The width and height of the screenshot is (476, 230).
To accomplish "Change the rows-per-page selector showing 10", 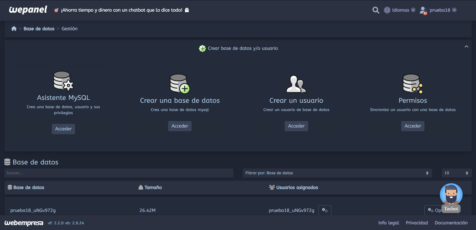I will (456, 173).
